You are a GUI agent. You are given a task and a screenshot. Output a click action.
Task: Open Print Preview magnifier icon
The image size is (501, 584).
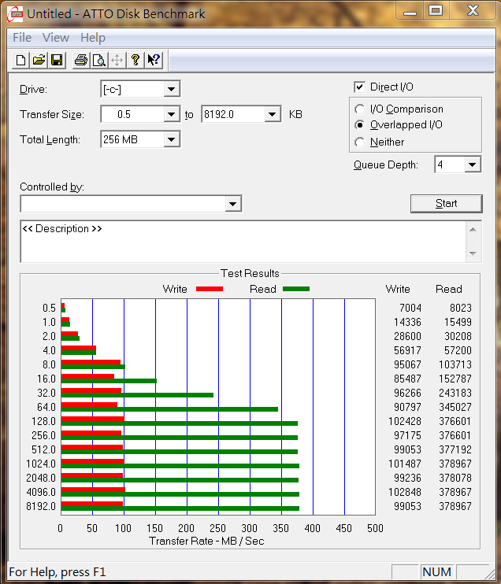(x=98, y=60)
